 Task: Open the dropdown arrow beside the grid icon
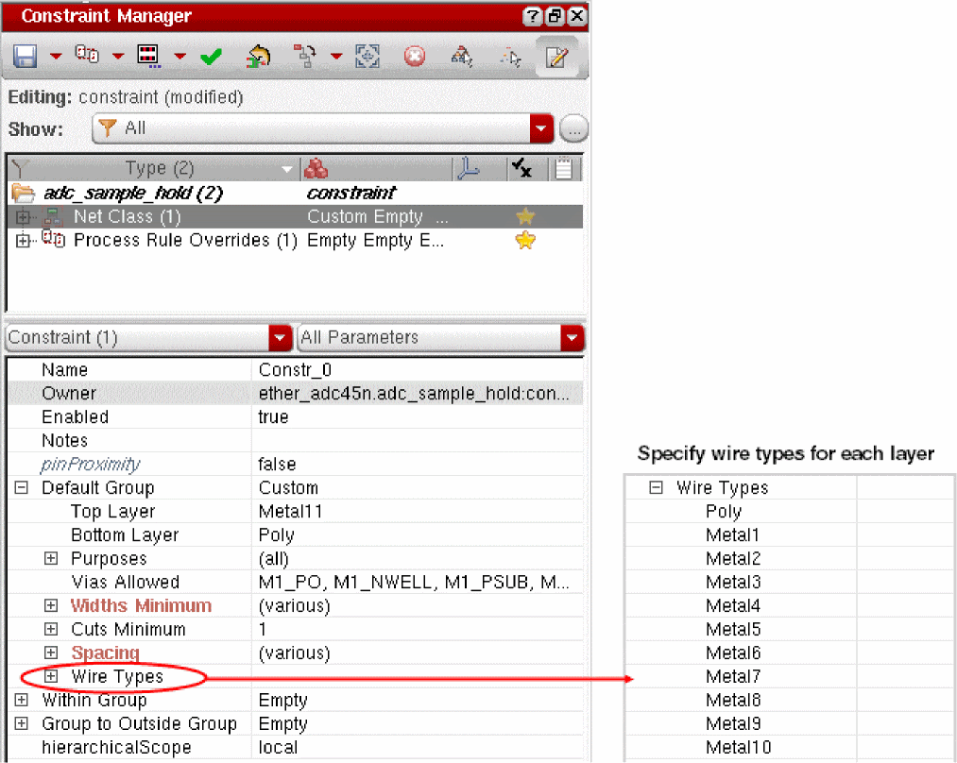click(179, 56)
